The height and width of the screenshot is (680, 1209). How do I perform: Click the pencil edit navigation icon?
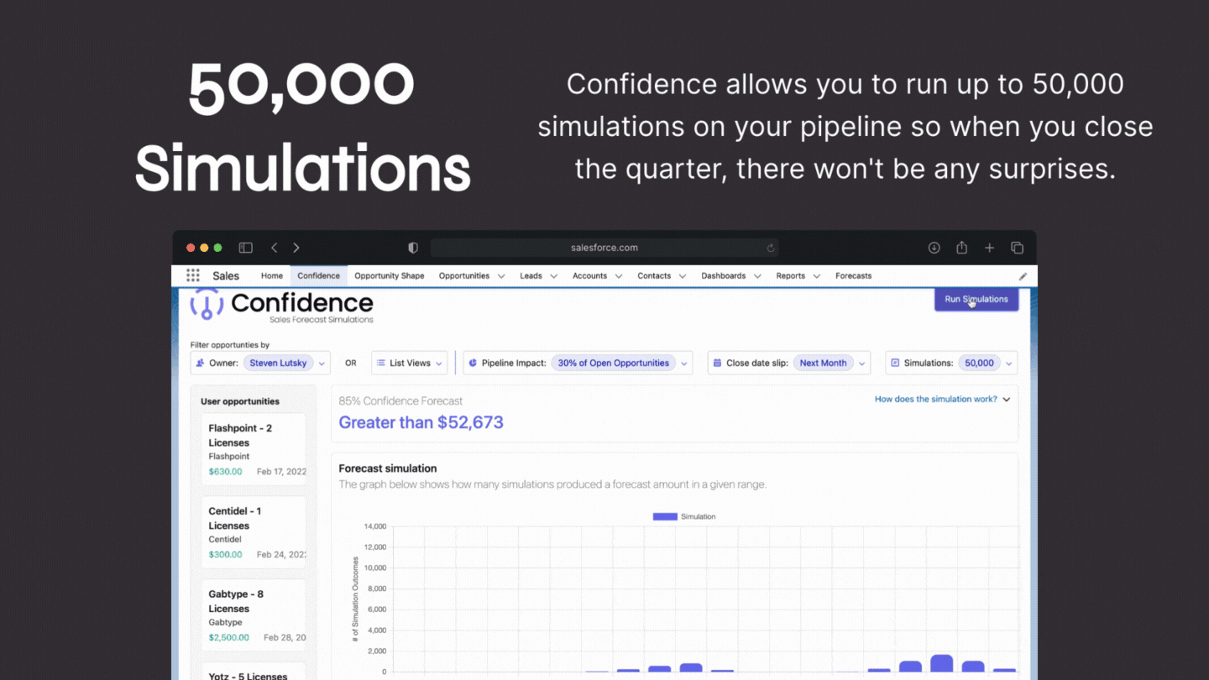coord(1023,276)
